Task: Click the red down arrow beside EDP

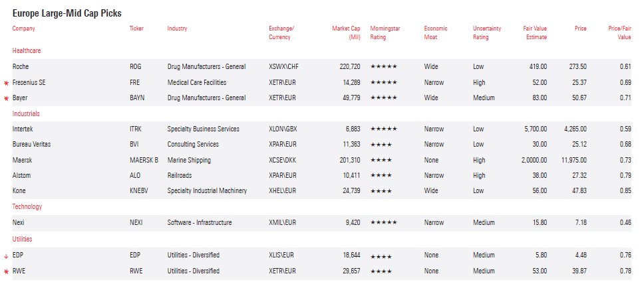Action: coord(7,255)
